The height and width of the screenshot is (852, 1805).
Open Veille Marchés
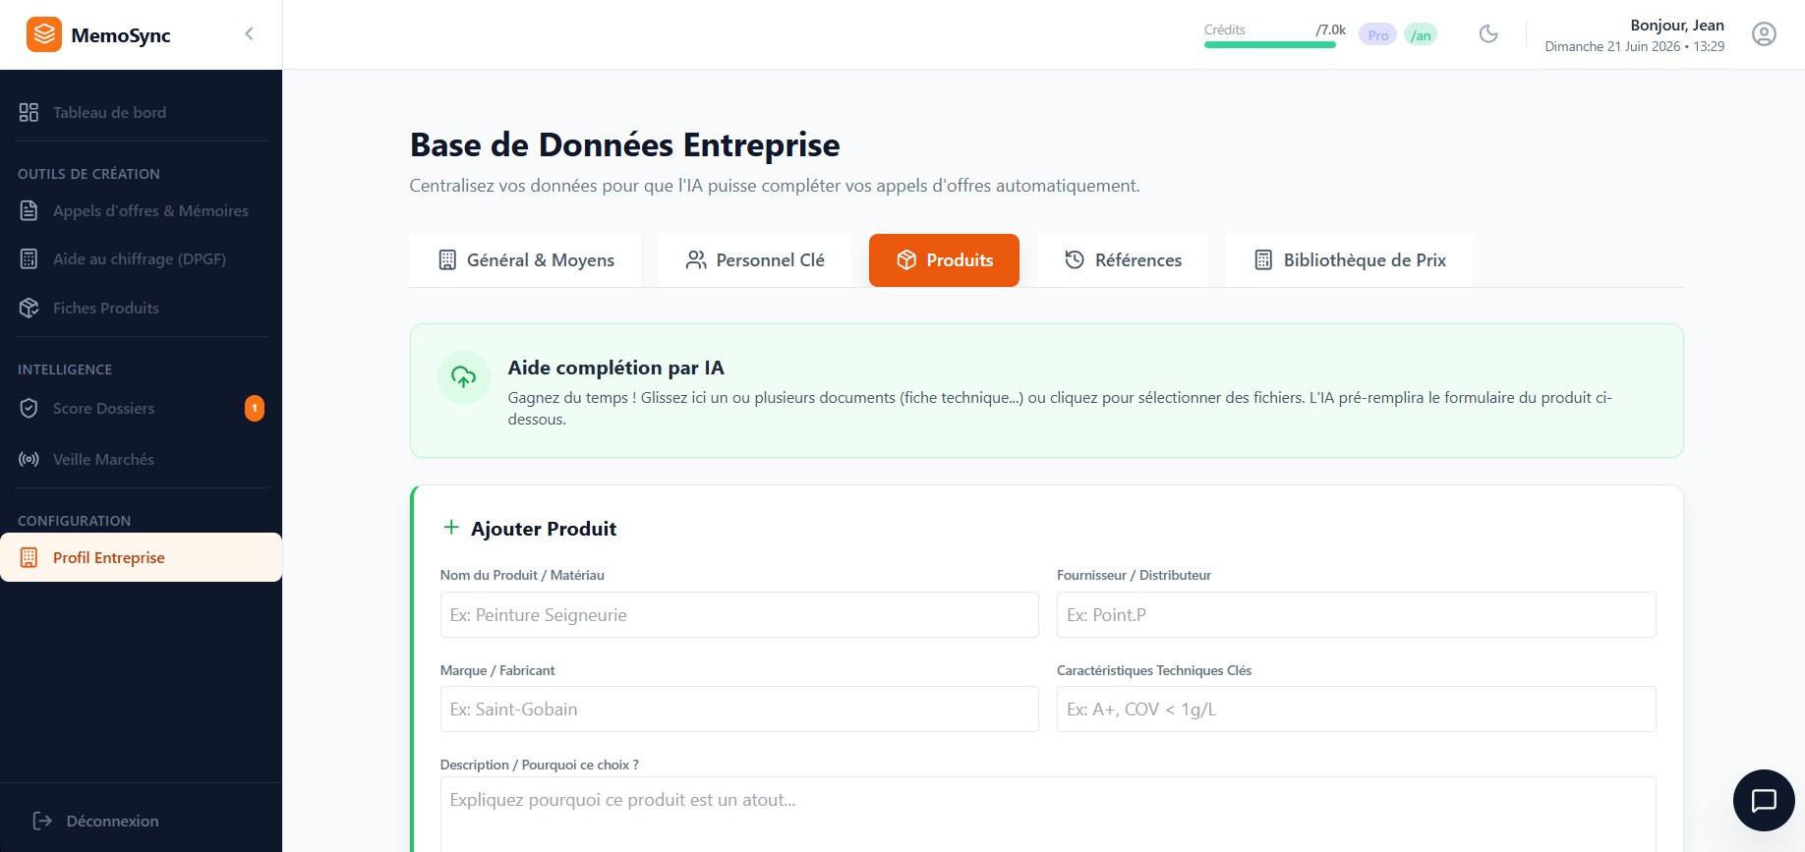pos(142,459)
